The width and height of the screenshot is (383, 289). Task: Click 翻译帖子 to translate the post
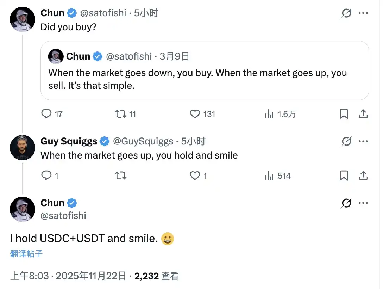point(26,253)
